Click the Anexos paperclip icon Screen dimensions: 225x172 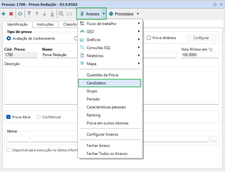82,14
